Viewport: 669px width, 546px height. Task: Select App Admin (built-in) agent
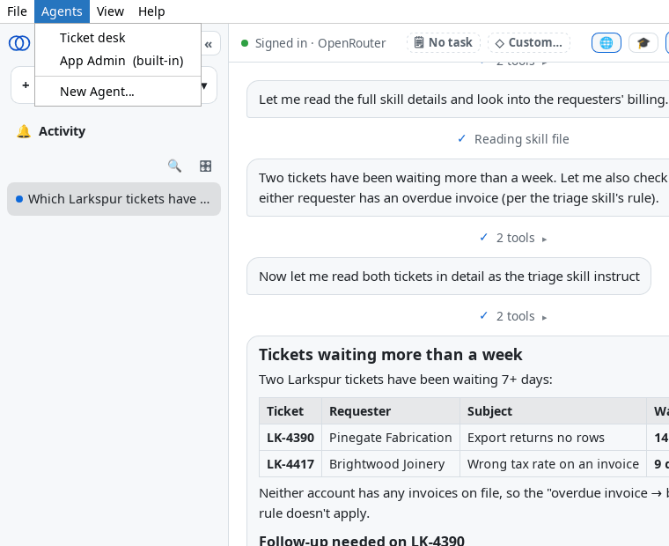tap(118, 61)
